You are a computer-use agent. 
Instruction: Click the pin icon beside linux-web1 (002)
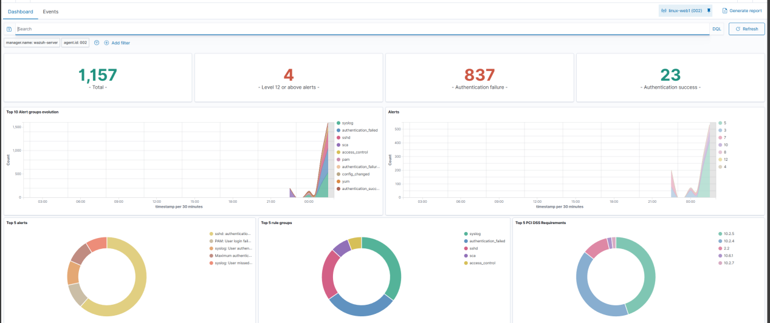(708, 11)
